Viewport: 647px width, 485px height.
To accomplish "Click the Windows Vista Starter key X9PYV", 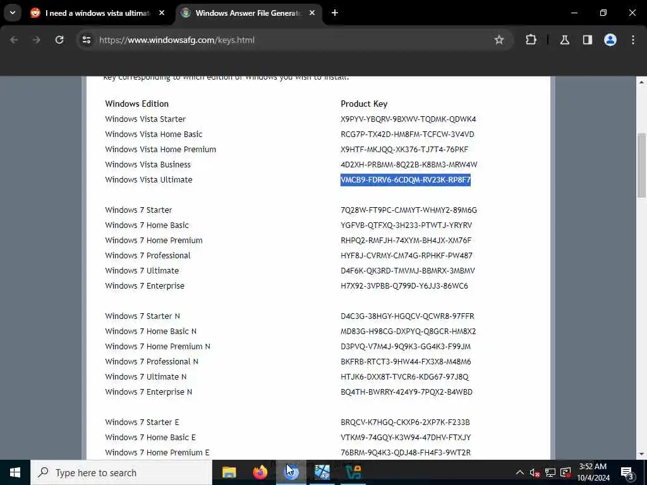I will (x=408, y=119).
